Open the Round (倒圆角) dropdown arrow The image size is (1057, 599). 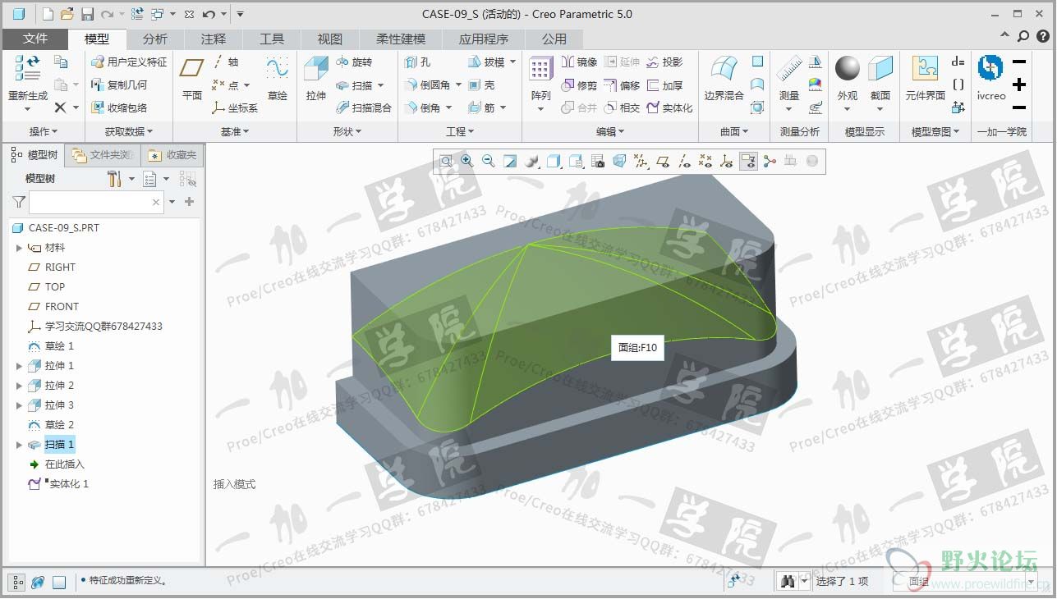point(457,85)
